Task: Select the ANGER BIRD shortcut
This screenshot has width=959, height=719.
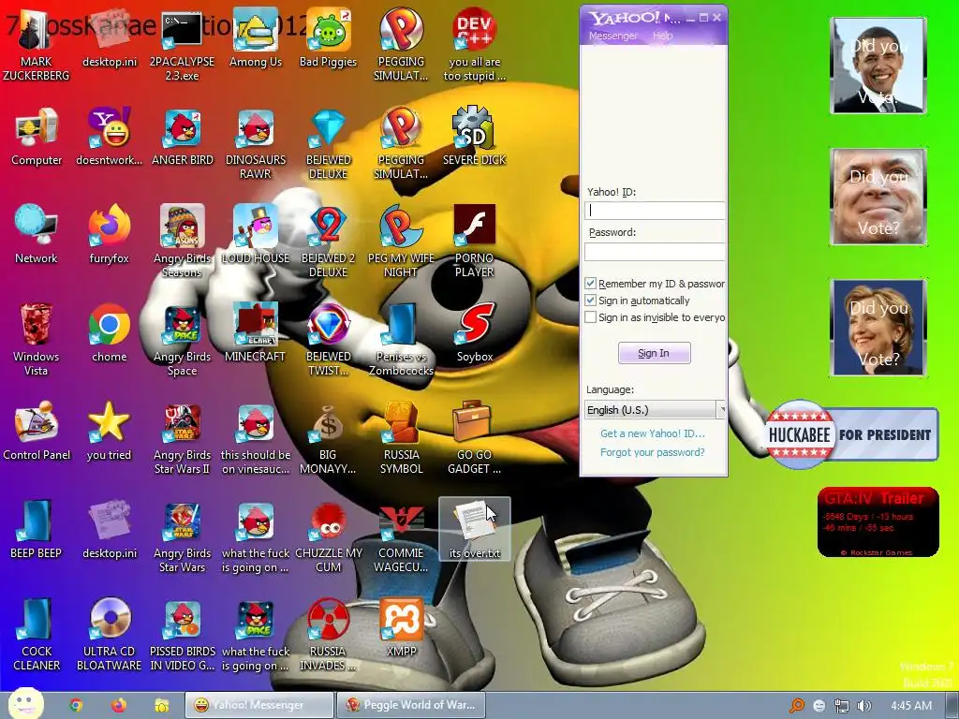Action: click(x=183, y=137)
